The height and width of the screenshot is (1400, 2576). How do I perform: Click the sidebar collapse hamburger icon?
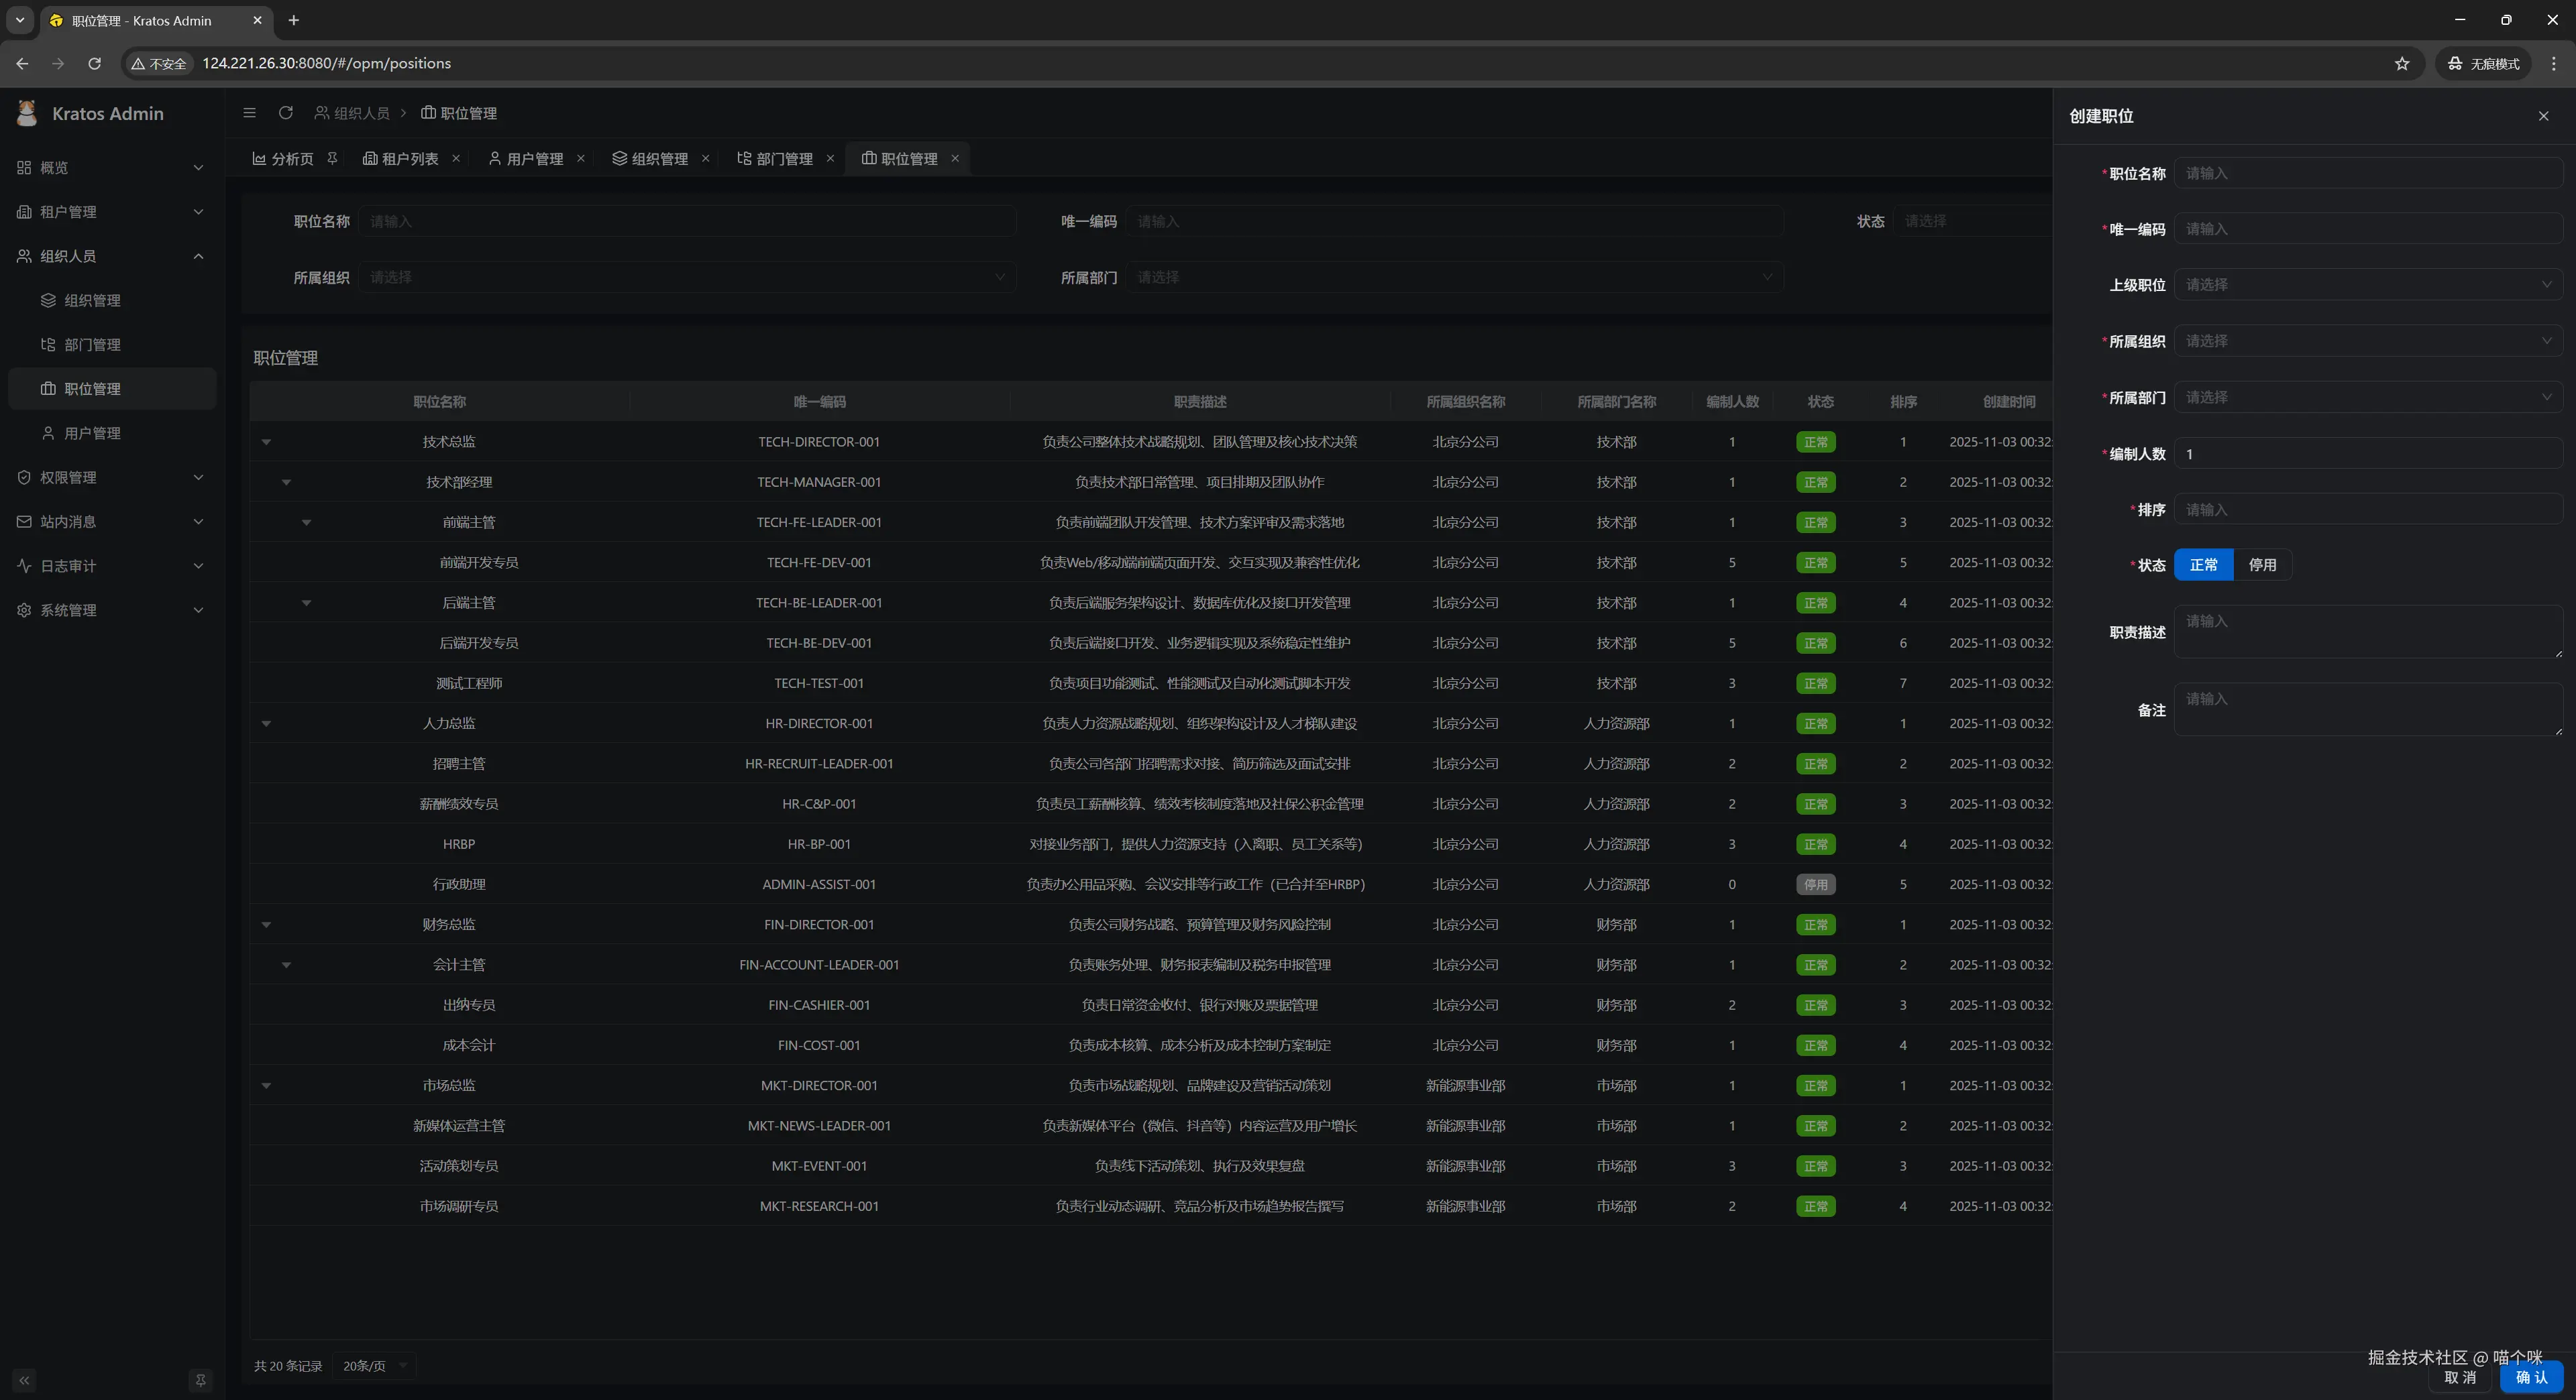point(250,113)
